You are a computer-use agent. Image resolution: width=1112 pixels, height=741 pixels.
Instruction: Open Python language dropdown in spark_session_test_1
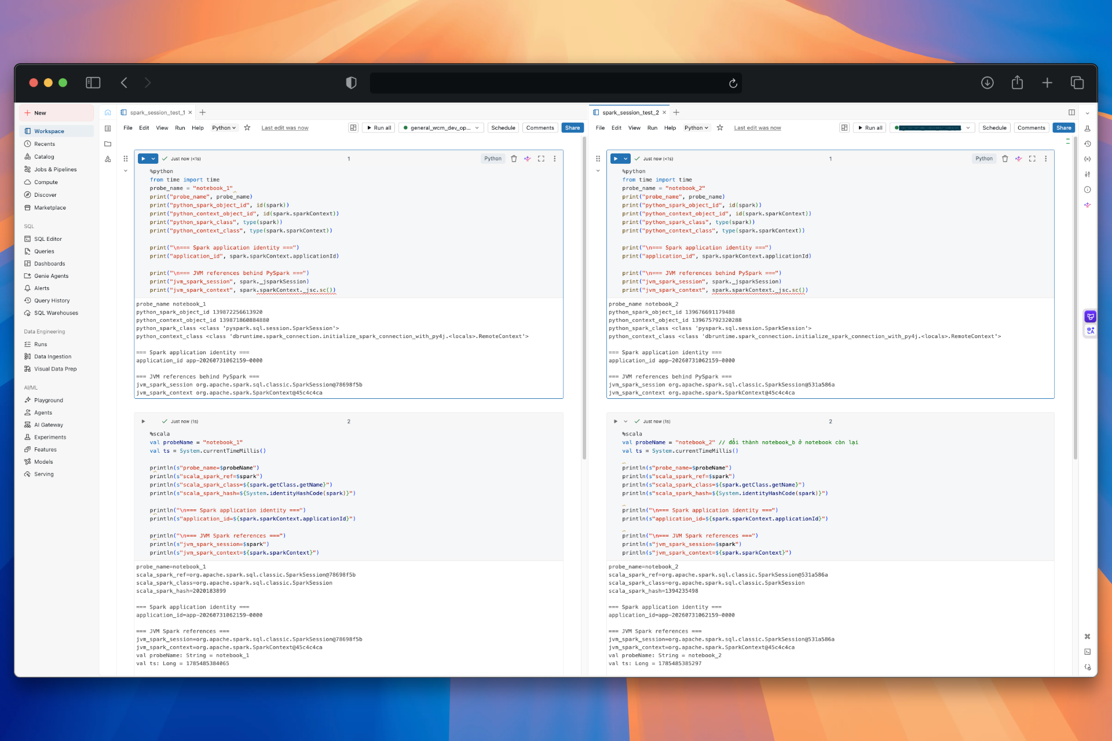[224, 128]
